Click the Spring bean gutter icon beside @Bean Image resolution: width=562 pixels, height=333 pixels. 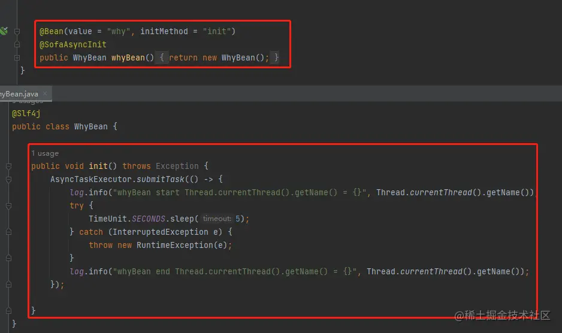4,31
